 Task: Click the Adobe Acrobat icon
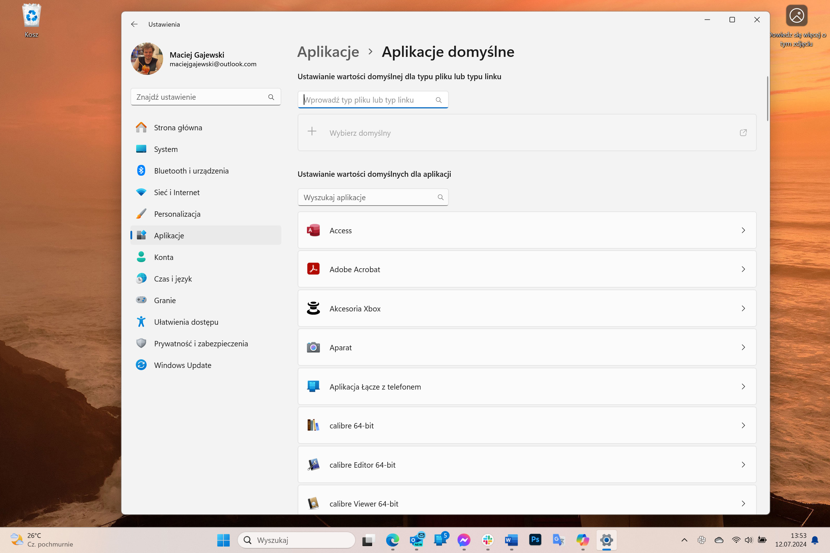pyautogui.click(x=313, y=269)
